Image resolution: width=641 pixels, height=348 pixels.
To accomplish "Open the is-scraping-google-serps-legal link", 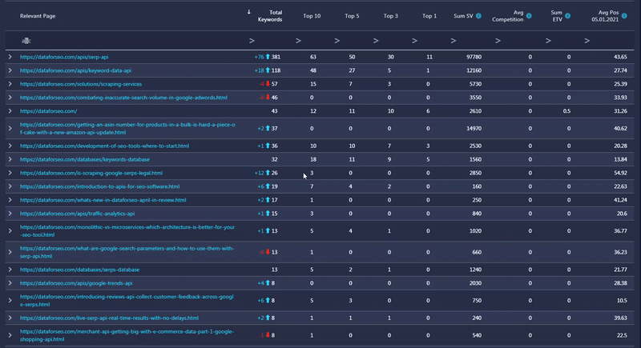I will [91, 173].
